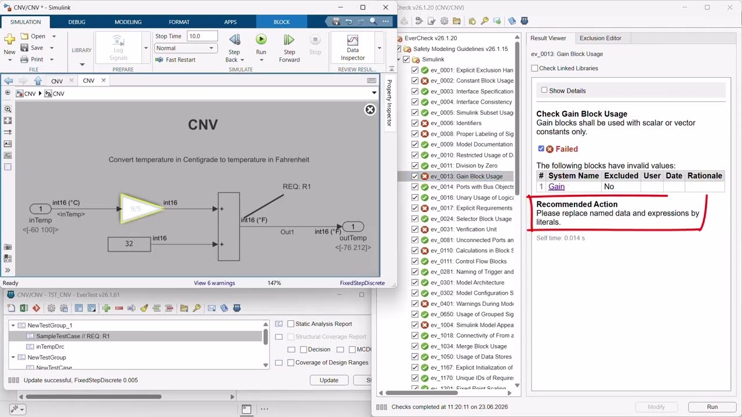Open the Exclusion Editor tab
Screen dimensions: 742x417
pyautogui.click(x=600, y=38)
